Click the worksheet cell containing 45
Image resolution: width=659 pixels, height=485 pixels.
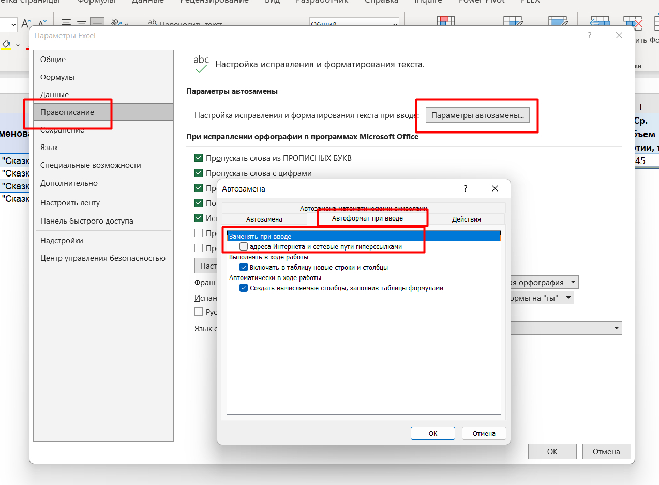coord(646,161)
